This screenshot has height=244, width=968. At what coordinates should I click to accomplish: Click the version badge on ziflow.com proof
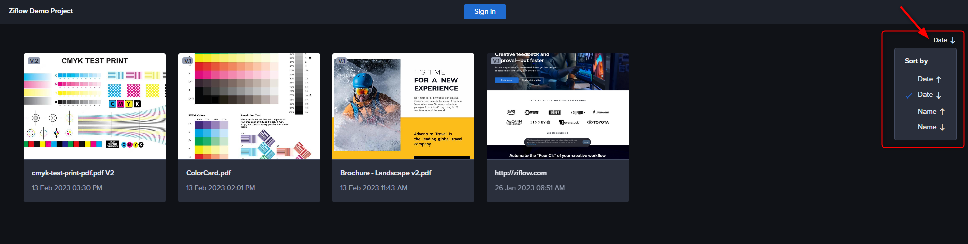pos(496,61)
